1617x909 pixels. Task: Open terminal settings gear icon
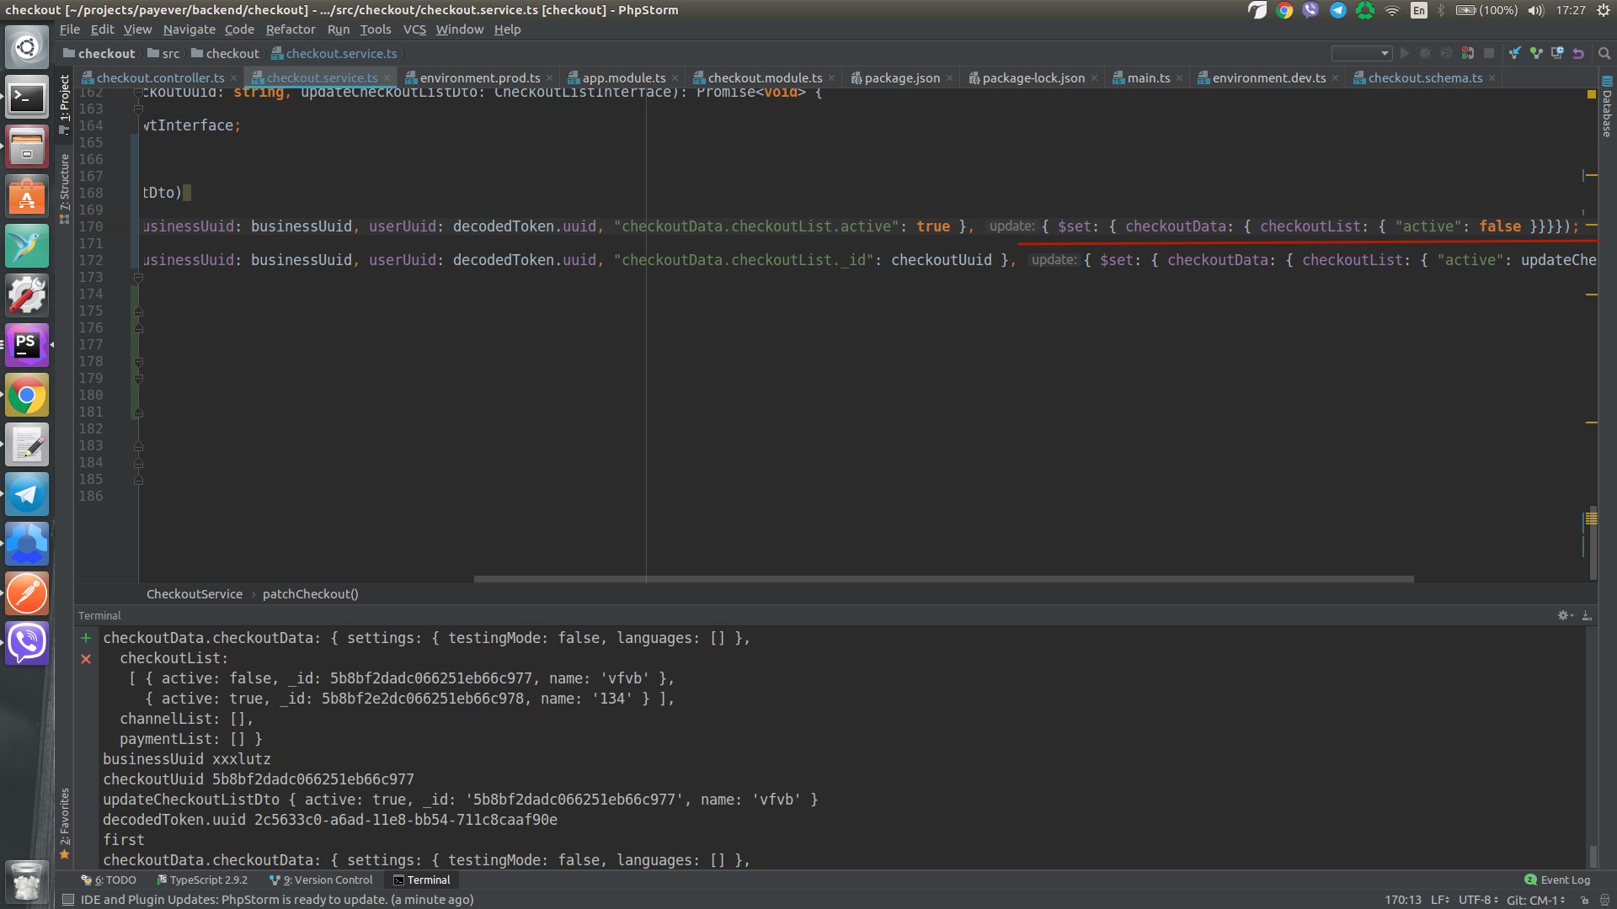(x=1563, y=615)
